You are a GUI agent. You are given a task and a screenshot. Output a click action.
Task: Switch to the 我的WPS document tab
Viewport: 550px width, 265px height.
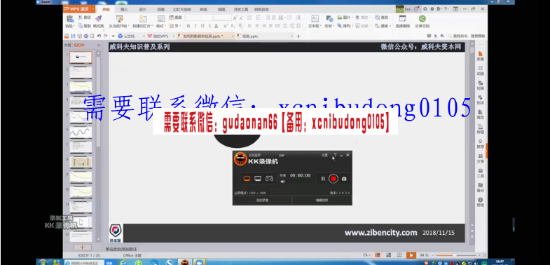[x=160, y=36]
